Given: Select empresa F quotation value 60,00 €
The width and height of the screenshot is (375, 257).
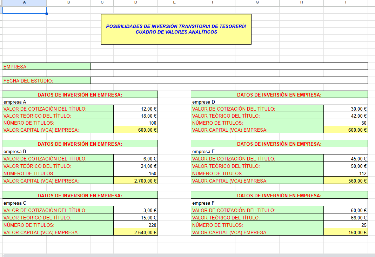Looking at the screenshot, I should (x=346, y=210).
